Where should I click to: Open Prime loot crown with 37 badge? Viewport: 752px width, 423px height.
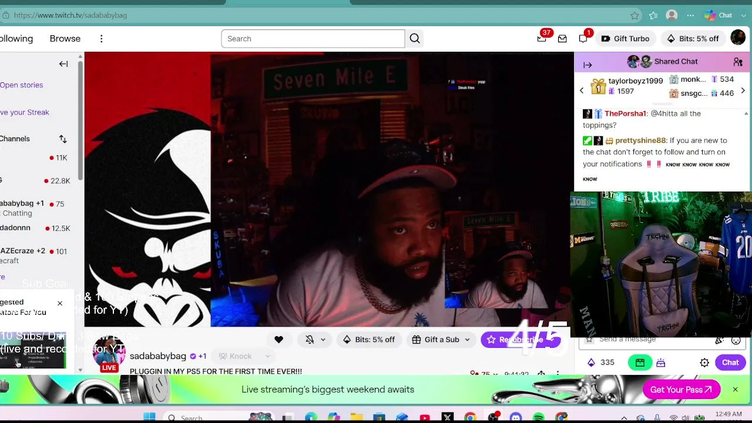coord(542,39)
